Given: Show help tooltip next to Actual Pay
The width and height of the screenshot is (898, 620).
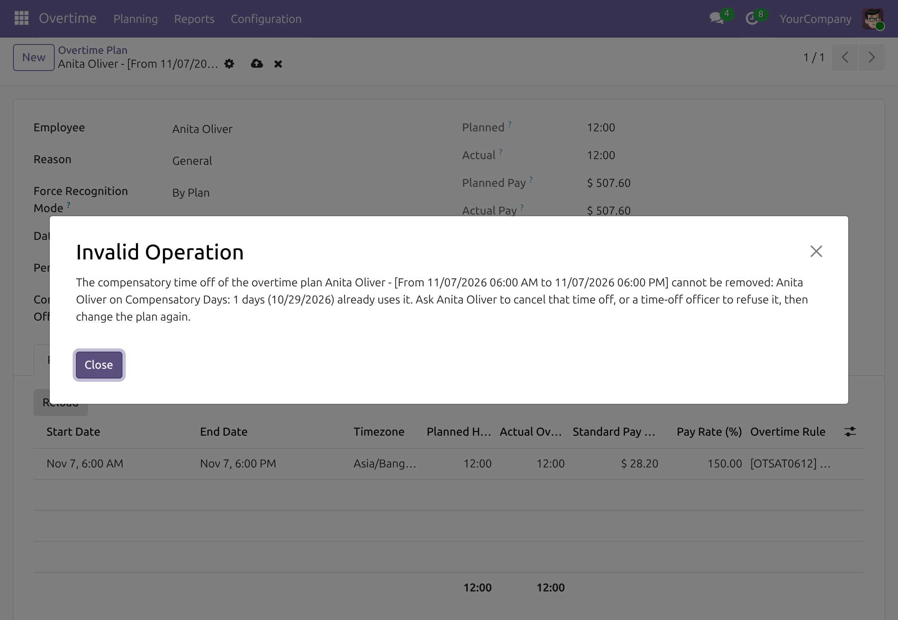Looking at the screenshot, I should tap(522, 207).
